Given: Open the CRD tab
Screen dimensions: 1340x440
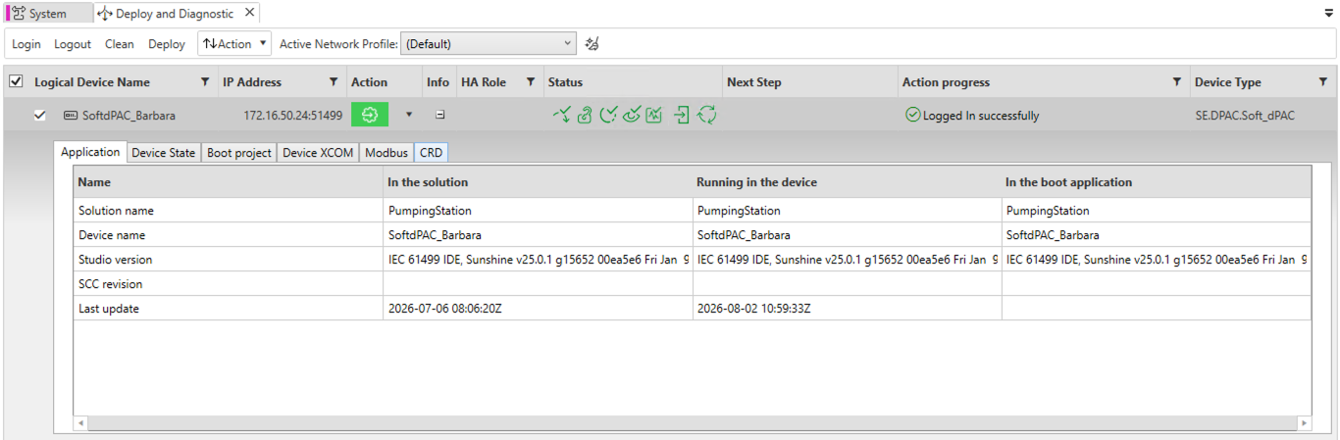Looking at the screenshot, I should point(432,153).
